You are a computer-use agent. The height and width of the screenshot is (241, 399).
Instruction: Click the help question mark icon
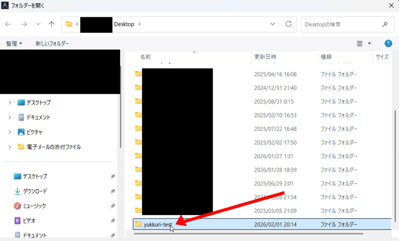point(388,44)
